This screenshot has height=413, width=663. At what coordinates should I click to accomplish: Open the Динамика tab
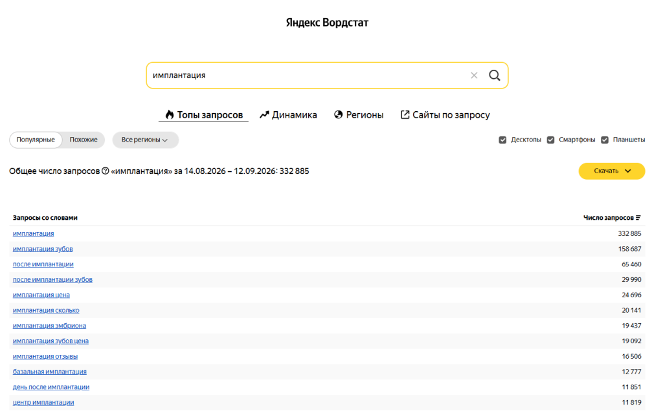[x=288, y=115]
